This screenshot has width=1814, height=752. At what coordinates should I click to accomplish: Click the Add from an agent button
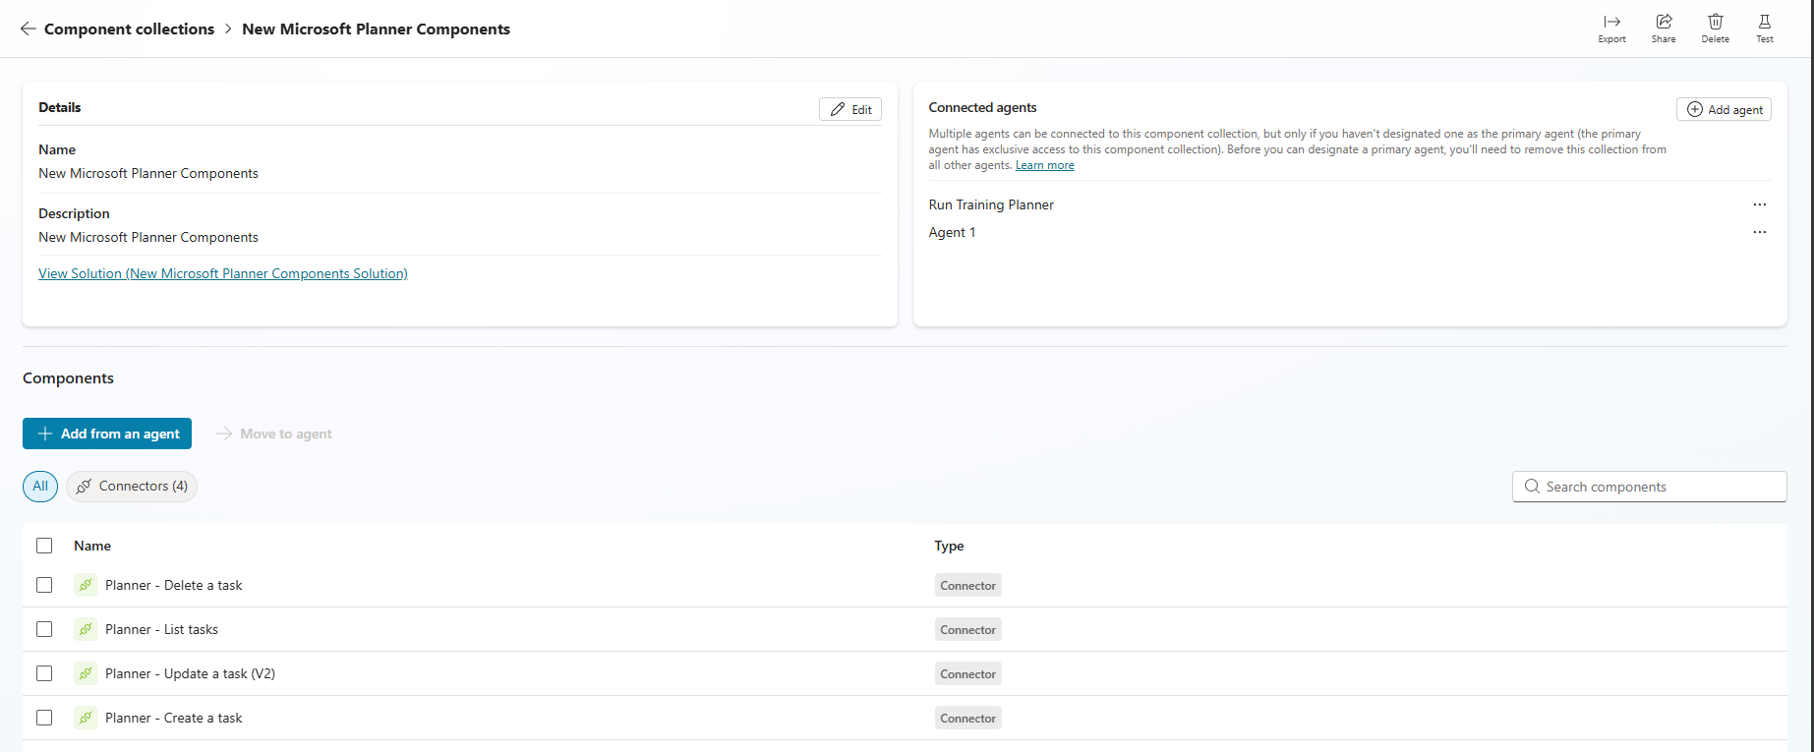tap(107, 434)
